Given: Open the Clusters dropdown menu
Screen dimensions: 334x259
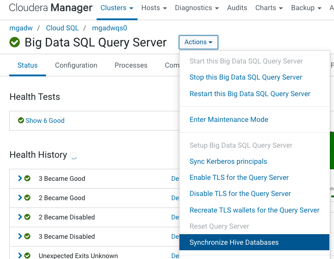Looking at the screenshot, I should click(117, 8).
